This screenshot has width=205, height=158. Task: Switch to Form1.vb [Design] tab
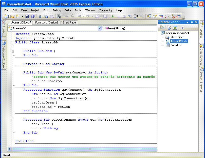47,22
